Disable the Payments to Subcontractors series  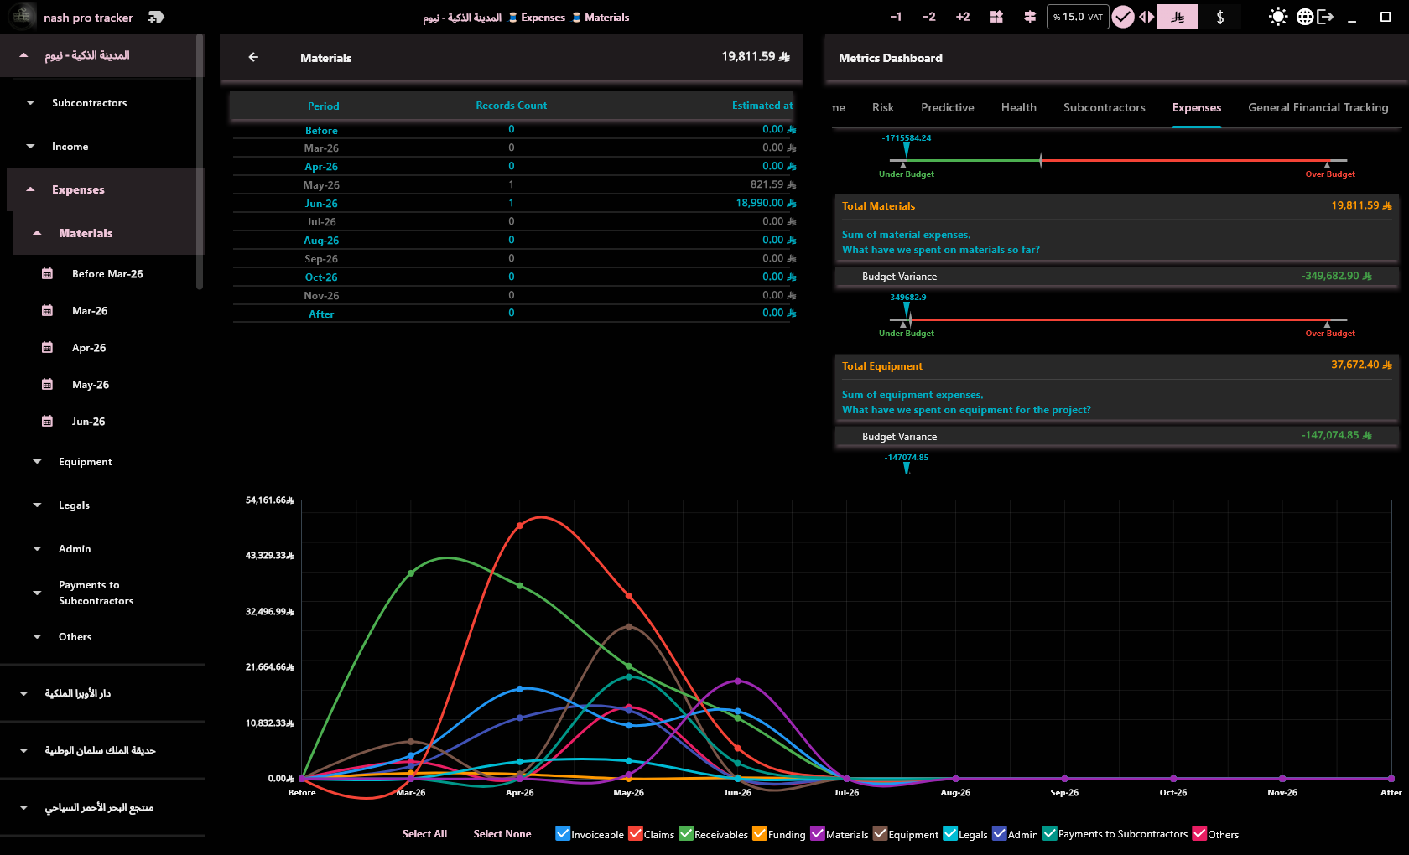pos(1049,833)
